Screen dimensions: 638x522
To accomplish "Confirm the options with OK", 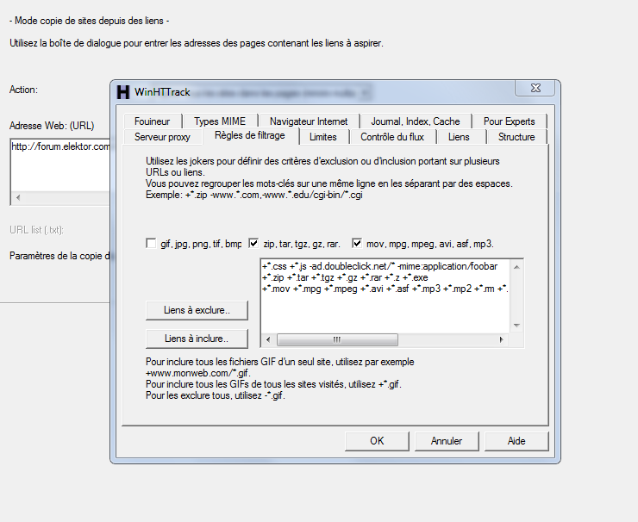I will click(x=377, y=440).
